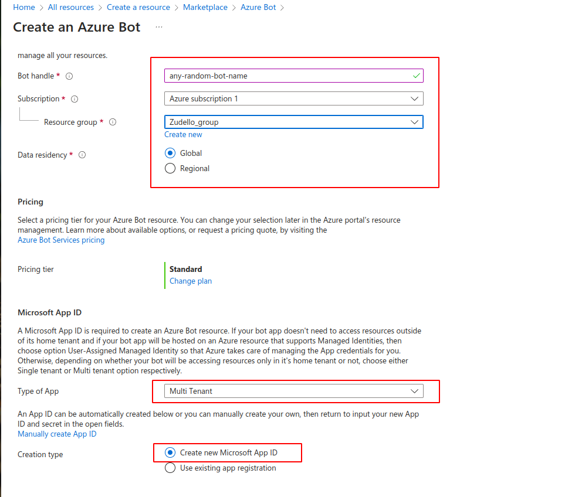Open Azure Bot Services pricing link
The width and height of the screenshot is (565, 497).
61,240
